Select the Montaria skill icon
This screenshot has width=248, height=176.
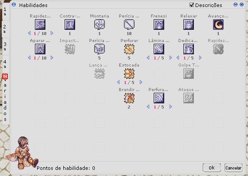(99, 25)
